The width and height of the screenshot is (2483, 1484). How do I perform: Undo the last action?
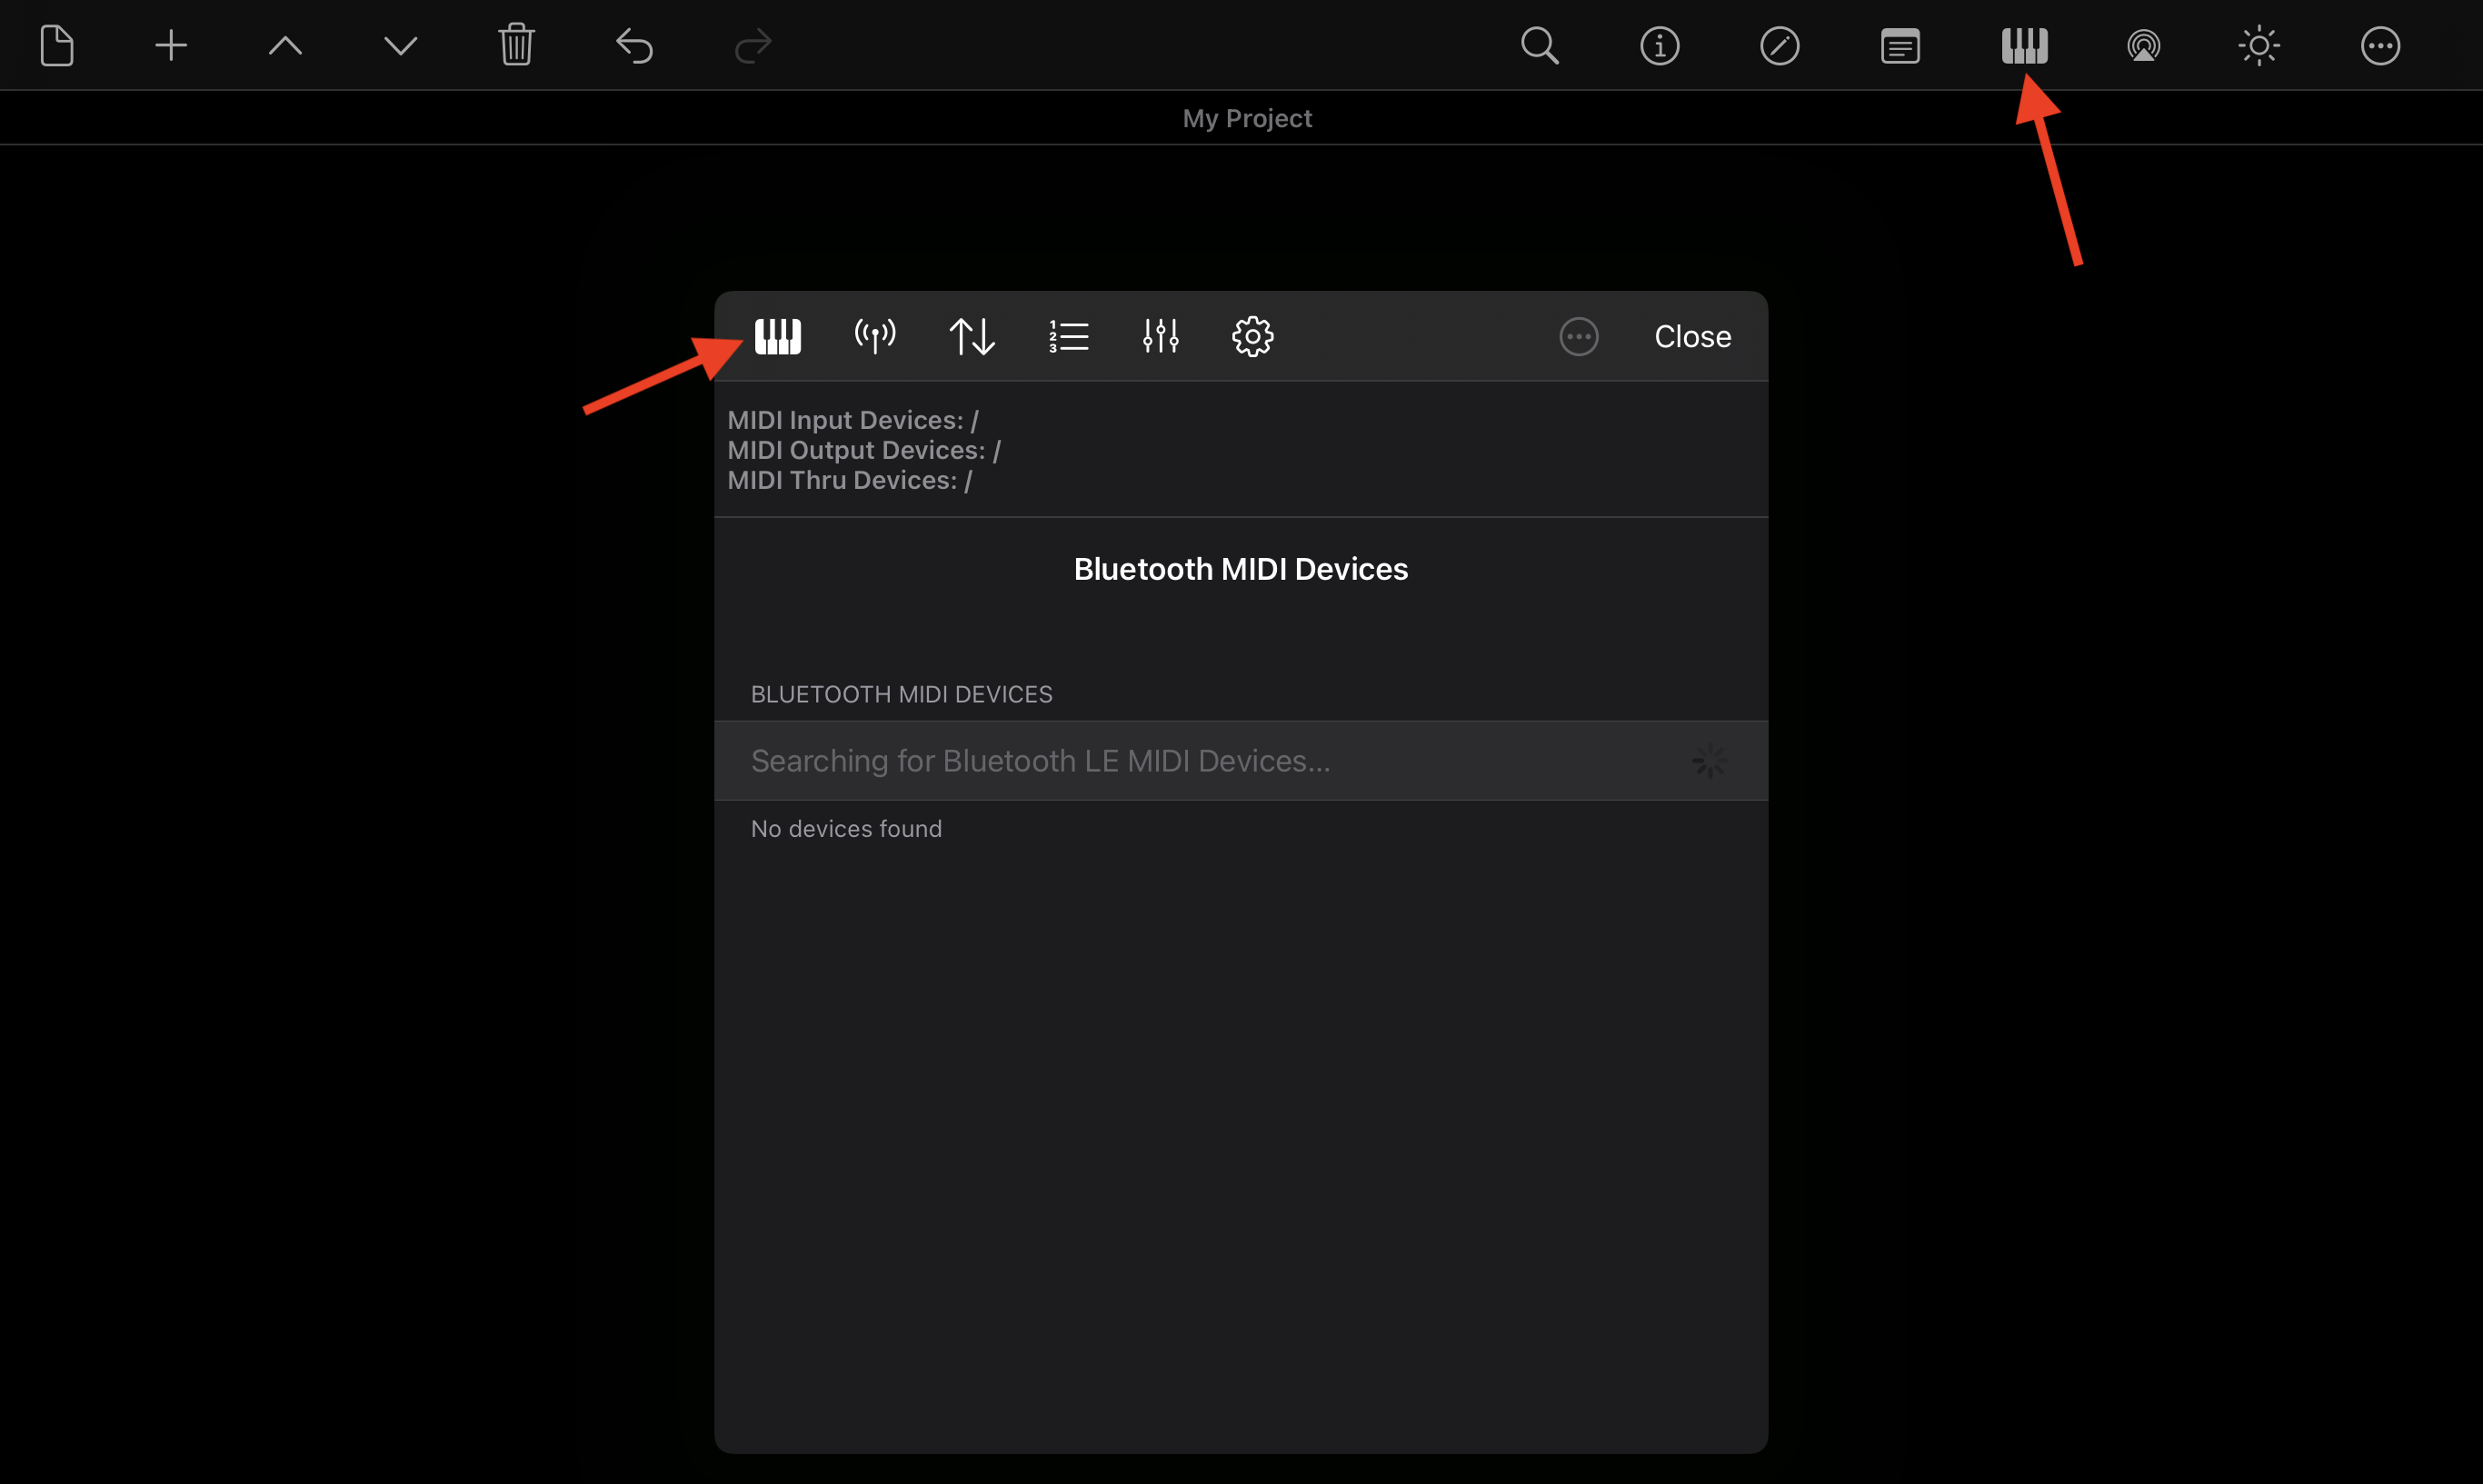pos(634,46)
